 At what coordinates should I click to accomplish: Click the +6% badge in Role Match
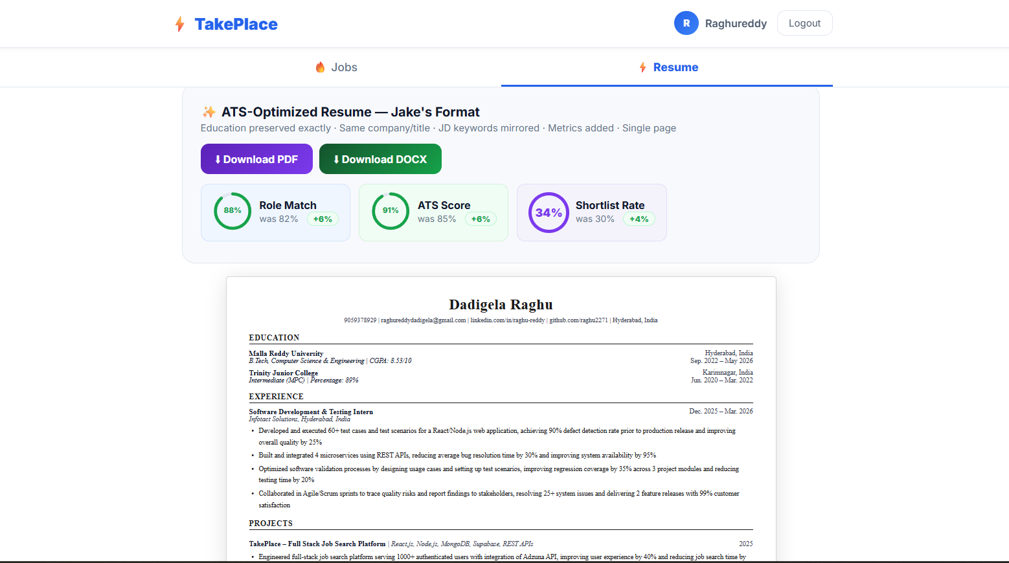pyautogui.click(x=323, y=219)
